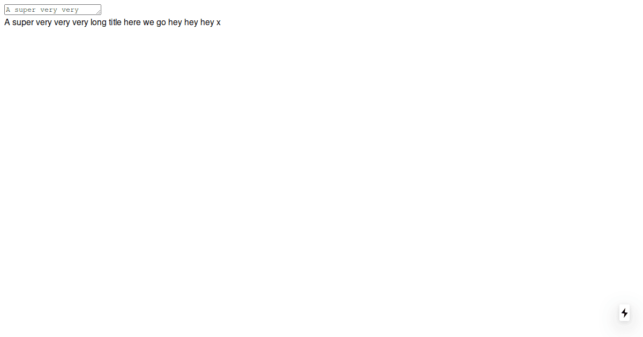Click the leading "A" in the paragraph text
643x337 pixels.
pos(7,22)
